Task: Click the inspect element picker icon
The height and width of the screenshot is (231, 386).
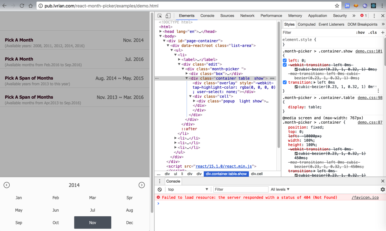Action: (x=160, y=16)
